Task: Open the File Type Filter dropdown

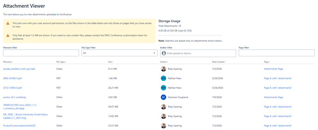Action: (119, 53)
